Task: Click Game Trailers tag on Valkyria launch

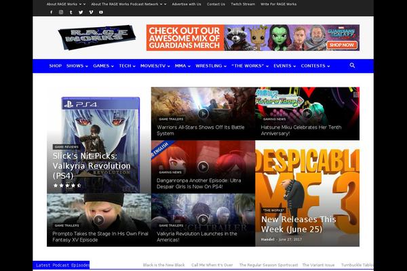Action: click(171, 226)
